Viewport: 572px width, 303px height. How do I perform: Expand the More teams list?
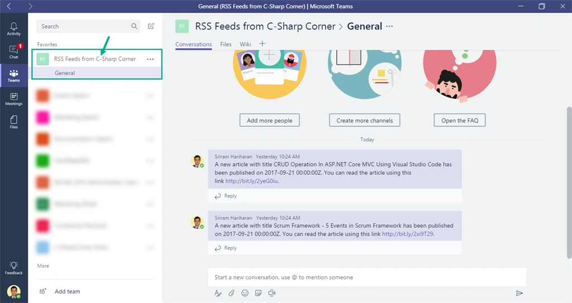(43, 266)
